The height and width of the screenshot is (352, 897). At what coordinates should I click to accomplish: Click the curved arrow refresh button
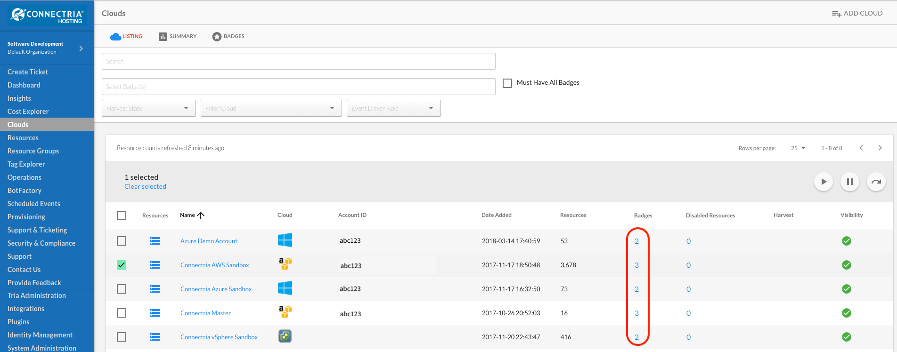pyautogui.click(x=876, y=182)
